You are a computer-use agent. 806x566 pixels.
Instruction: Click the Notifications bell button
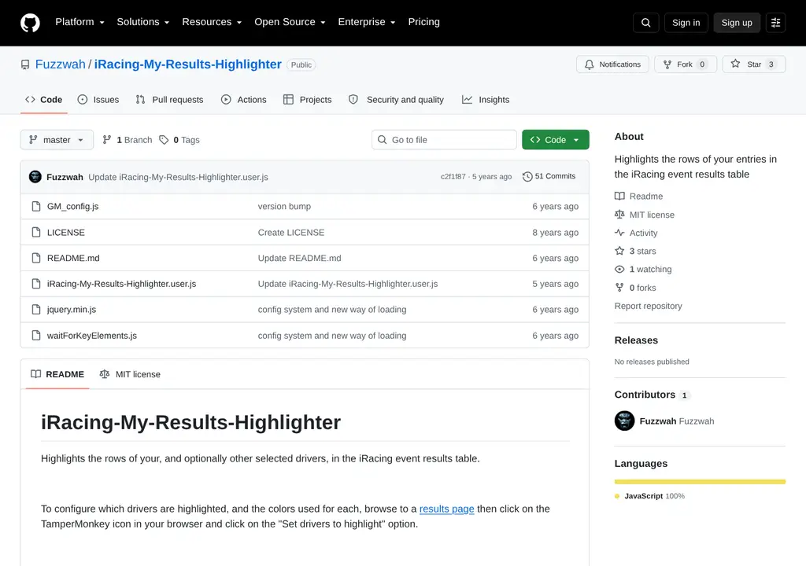point(612,64)
